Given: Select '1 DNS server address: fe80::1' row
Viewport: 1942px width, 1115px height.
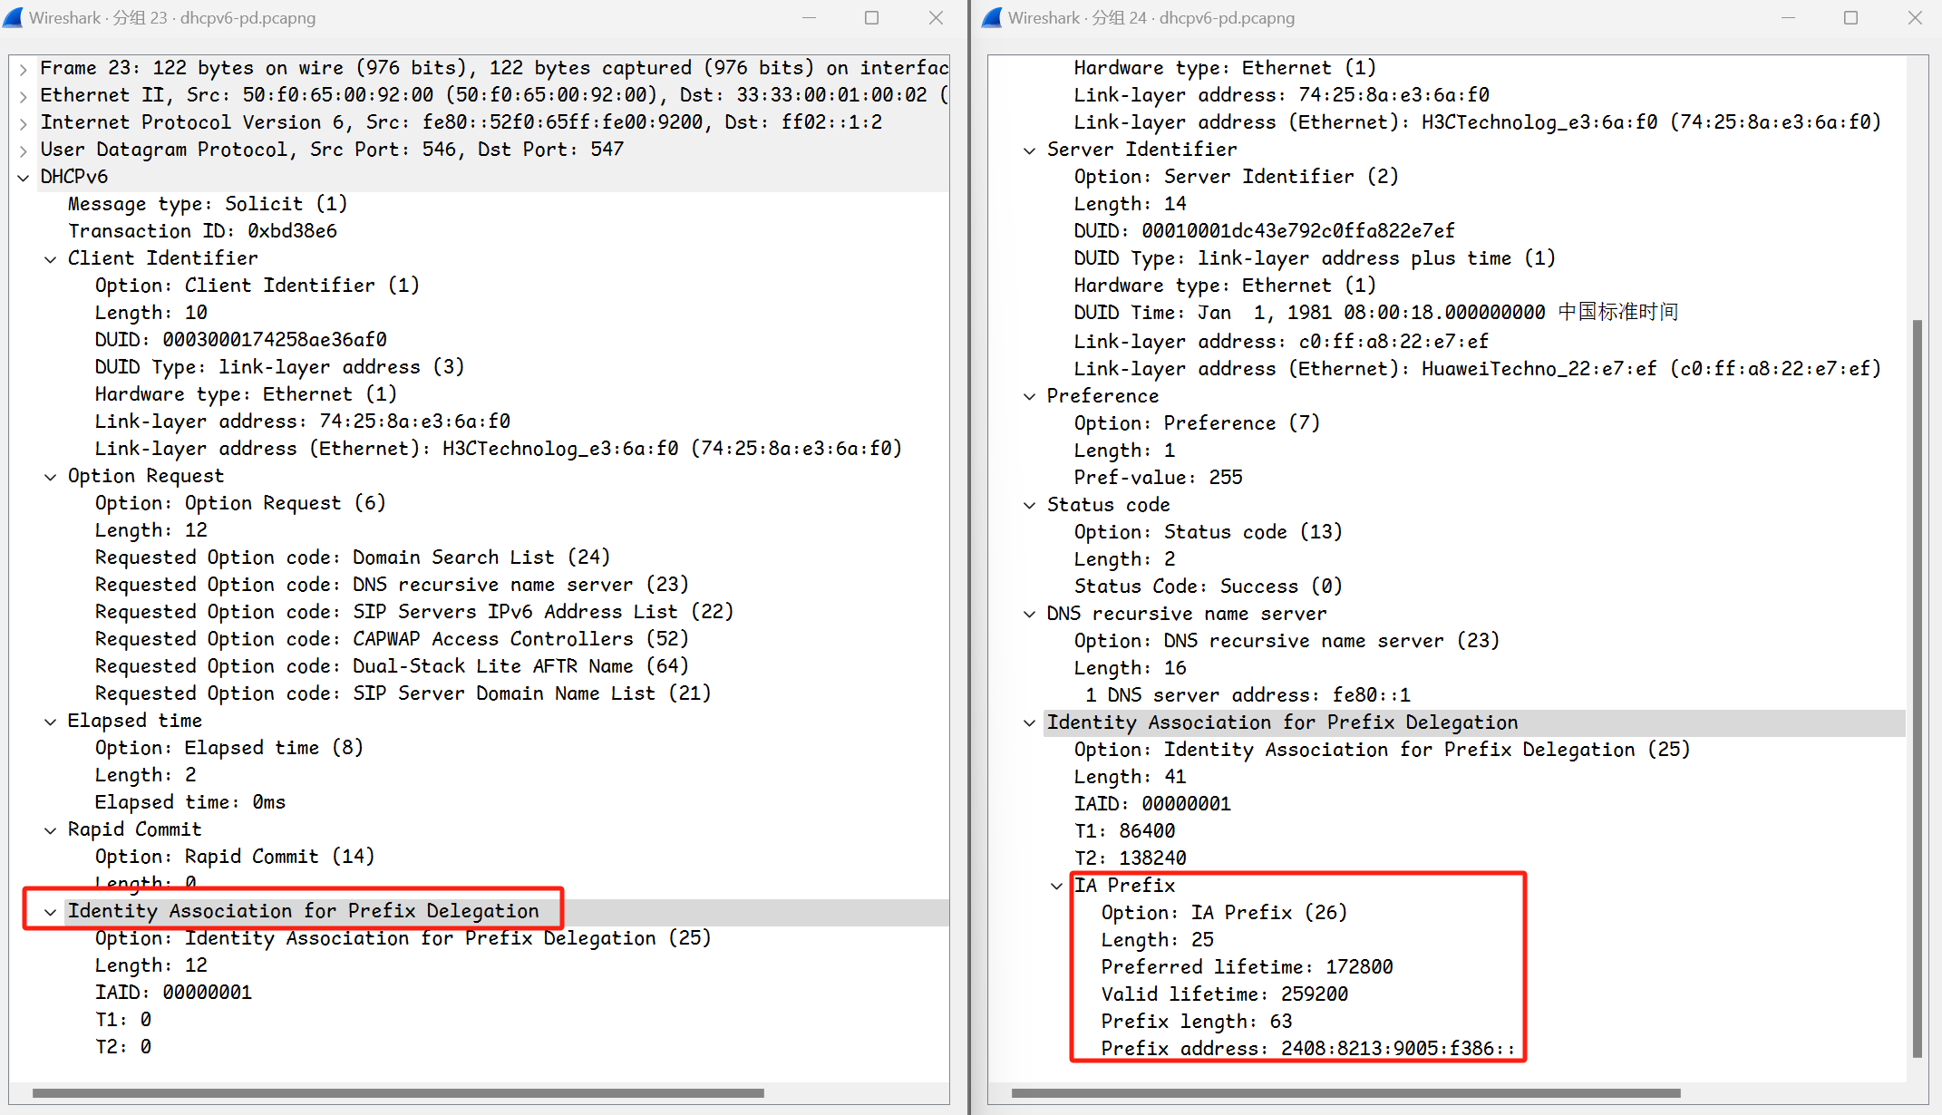Looking at the screenshot, I should coord(1248,695).
